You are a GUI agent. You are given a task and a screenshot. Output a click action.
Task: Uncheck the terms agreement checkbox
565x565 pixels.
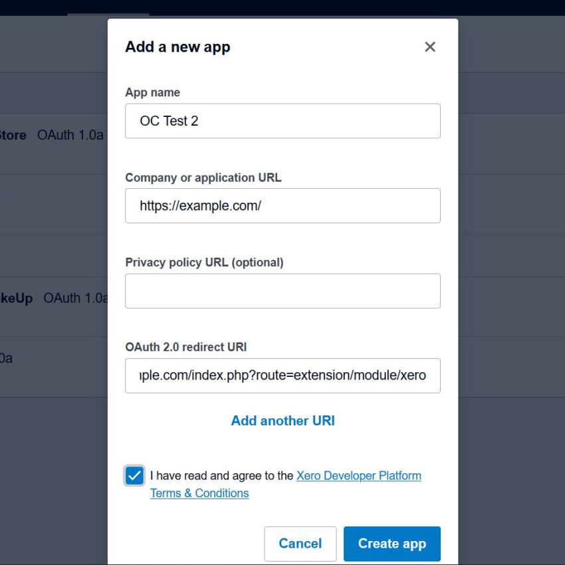tap(134, 476)
